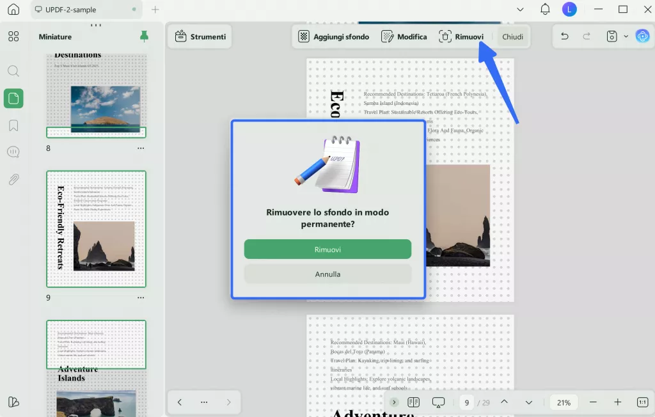Open the notifications bell
The height and width of the screenshot is (417, 655).
pyautogui.click(x=545, y=9)
